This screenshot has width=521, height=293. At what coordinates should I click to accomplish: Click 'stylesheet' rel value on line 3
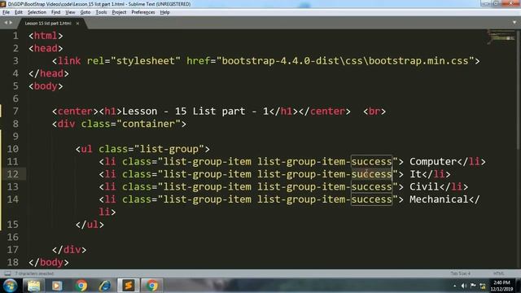click(146, 61)
